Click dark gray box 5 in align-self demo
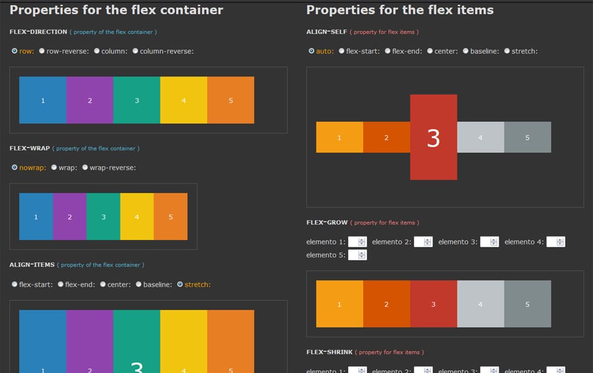This screenshot has width=593, height=373. [528, 137]
